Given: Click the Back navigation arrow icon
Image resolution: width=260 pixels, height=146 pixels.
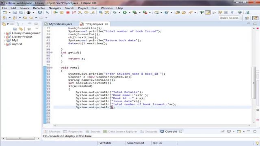Looking at the screenshot, I should 31,18.
